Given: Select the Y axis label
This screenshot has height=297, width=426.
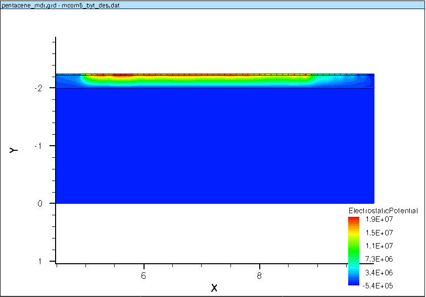Looking at the screenshot, I should coord(14,150).
